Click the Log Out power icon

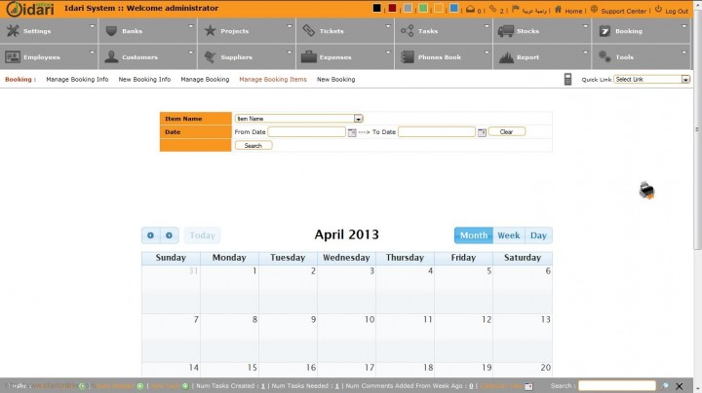[658, 10]
